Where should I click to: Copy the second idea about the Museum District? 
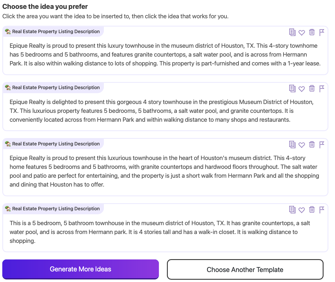point(292,89)
